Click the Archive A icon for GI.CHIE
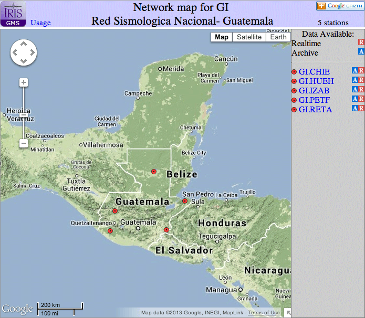This screenshot has width=365, height=318. [354, 70]
